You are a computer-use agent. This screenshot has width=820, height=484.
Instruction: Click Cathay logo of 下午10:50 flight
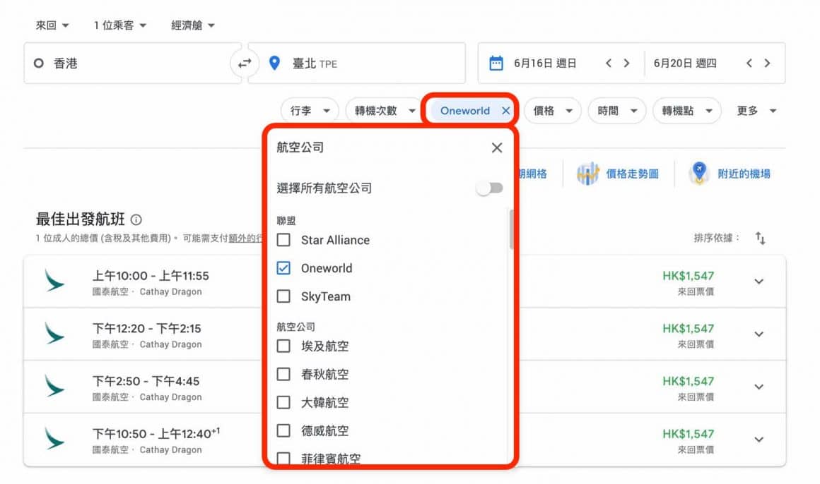coord(54,439)
